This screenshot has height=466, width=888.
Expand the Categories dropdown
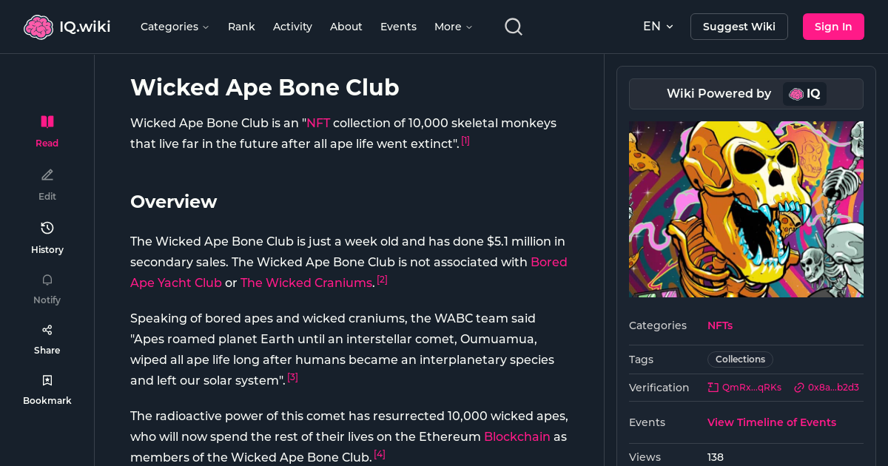(175, 26)
